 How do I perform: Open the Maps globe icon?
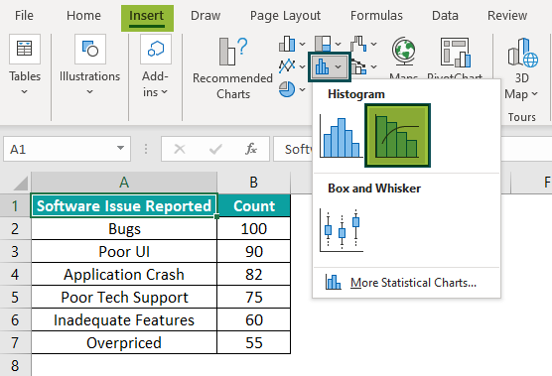tap(404, 51)
